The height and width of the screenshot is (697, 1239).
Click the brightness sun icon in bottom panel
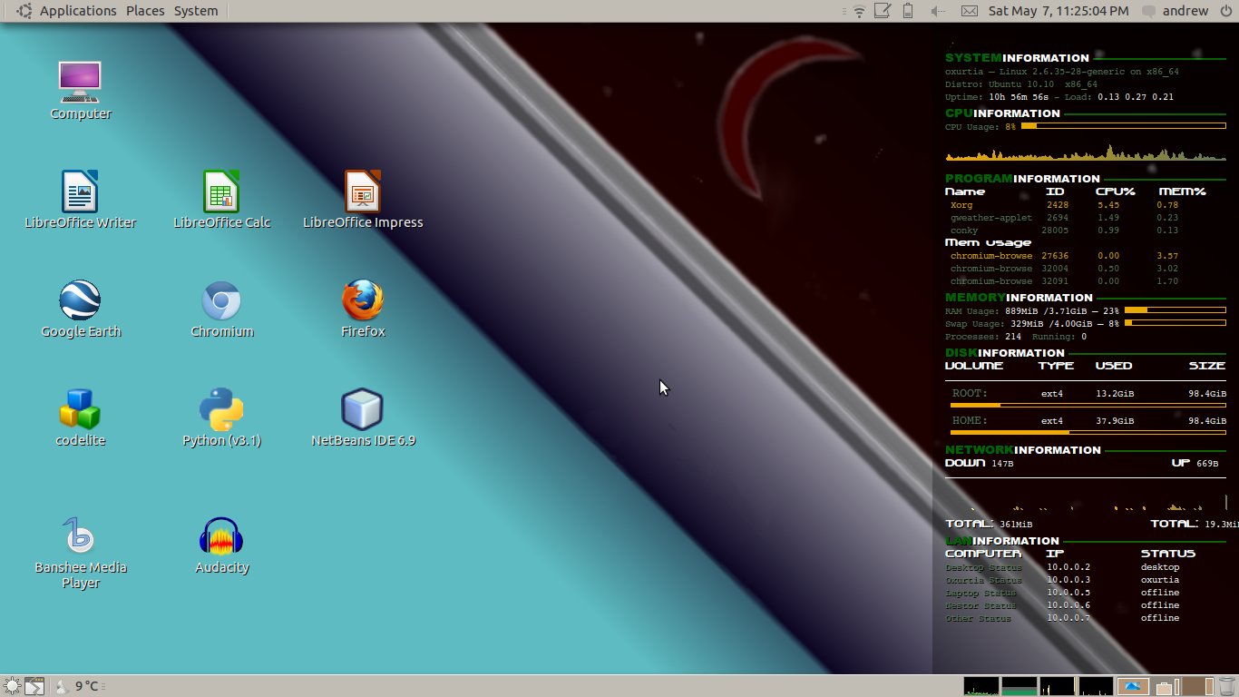tap(12, 686)
